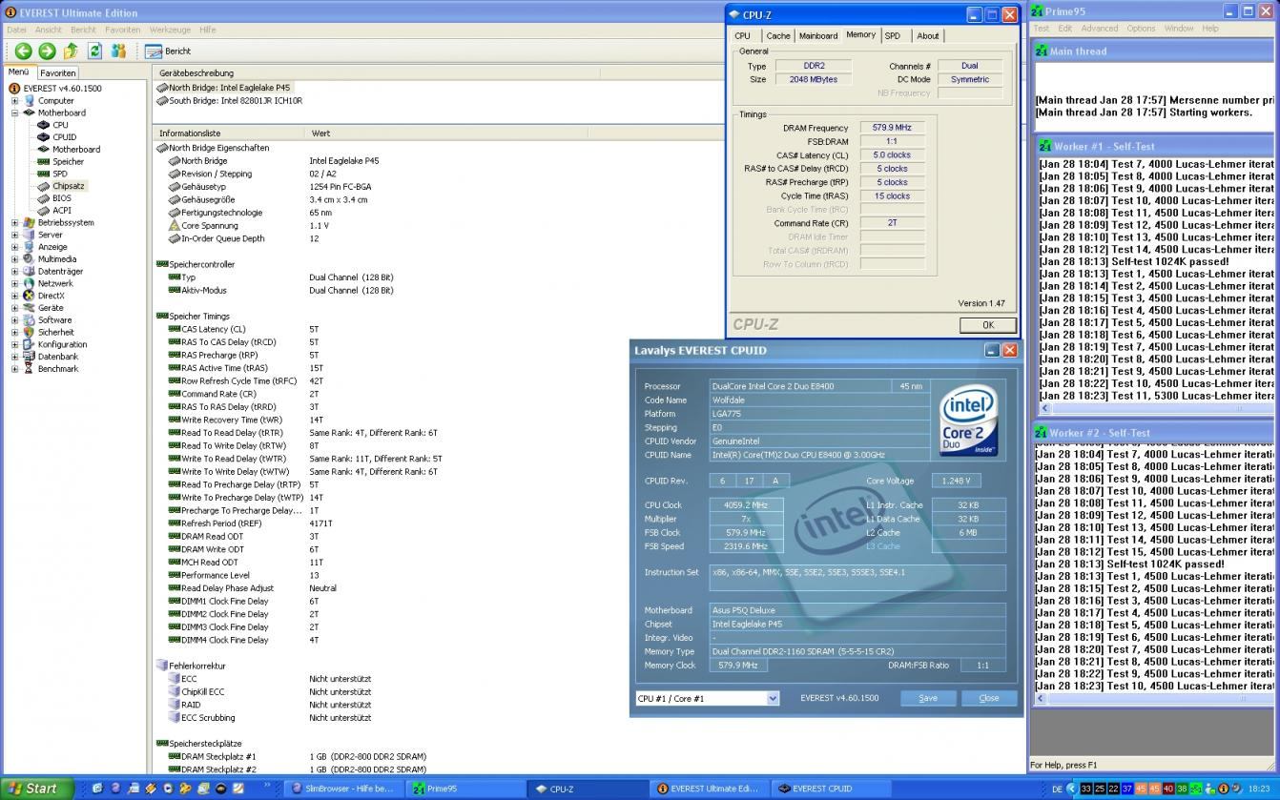This screenshot has width=1280, height=800.
Task: Select Chipsatz item in the tree
Action: tap(69, 186)
